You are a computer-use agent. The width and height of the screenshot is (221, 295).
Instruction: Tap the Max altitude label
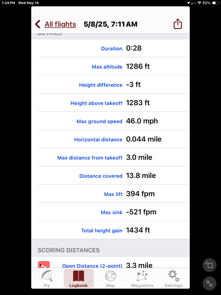click(x=107, y=67)
